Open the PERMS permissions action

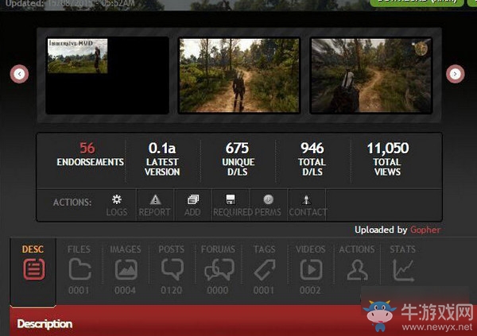point(269,205)
